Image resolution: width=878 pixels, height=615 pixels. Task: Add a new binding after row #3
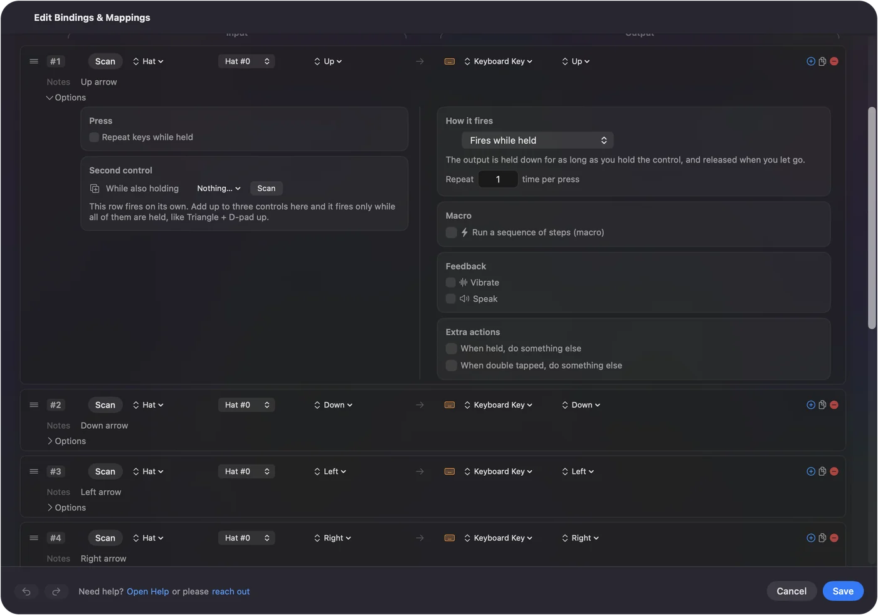coord(811,471)
